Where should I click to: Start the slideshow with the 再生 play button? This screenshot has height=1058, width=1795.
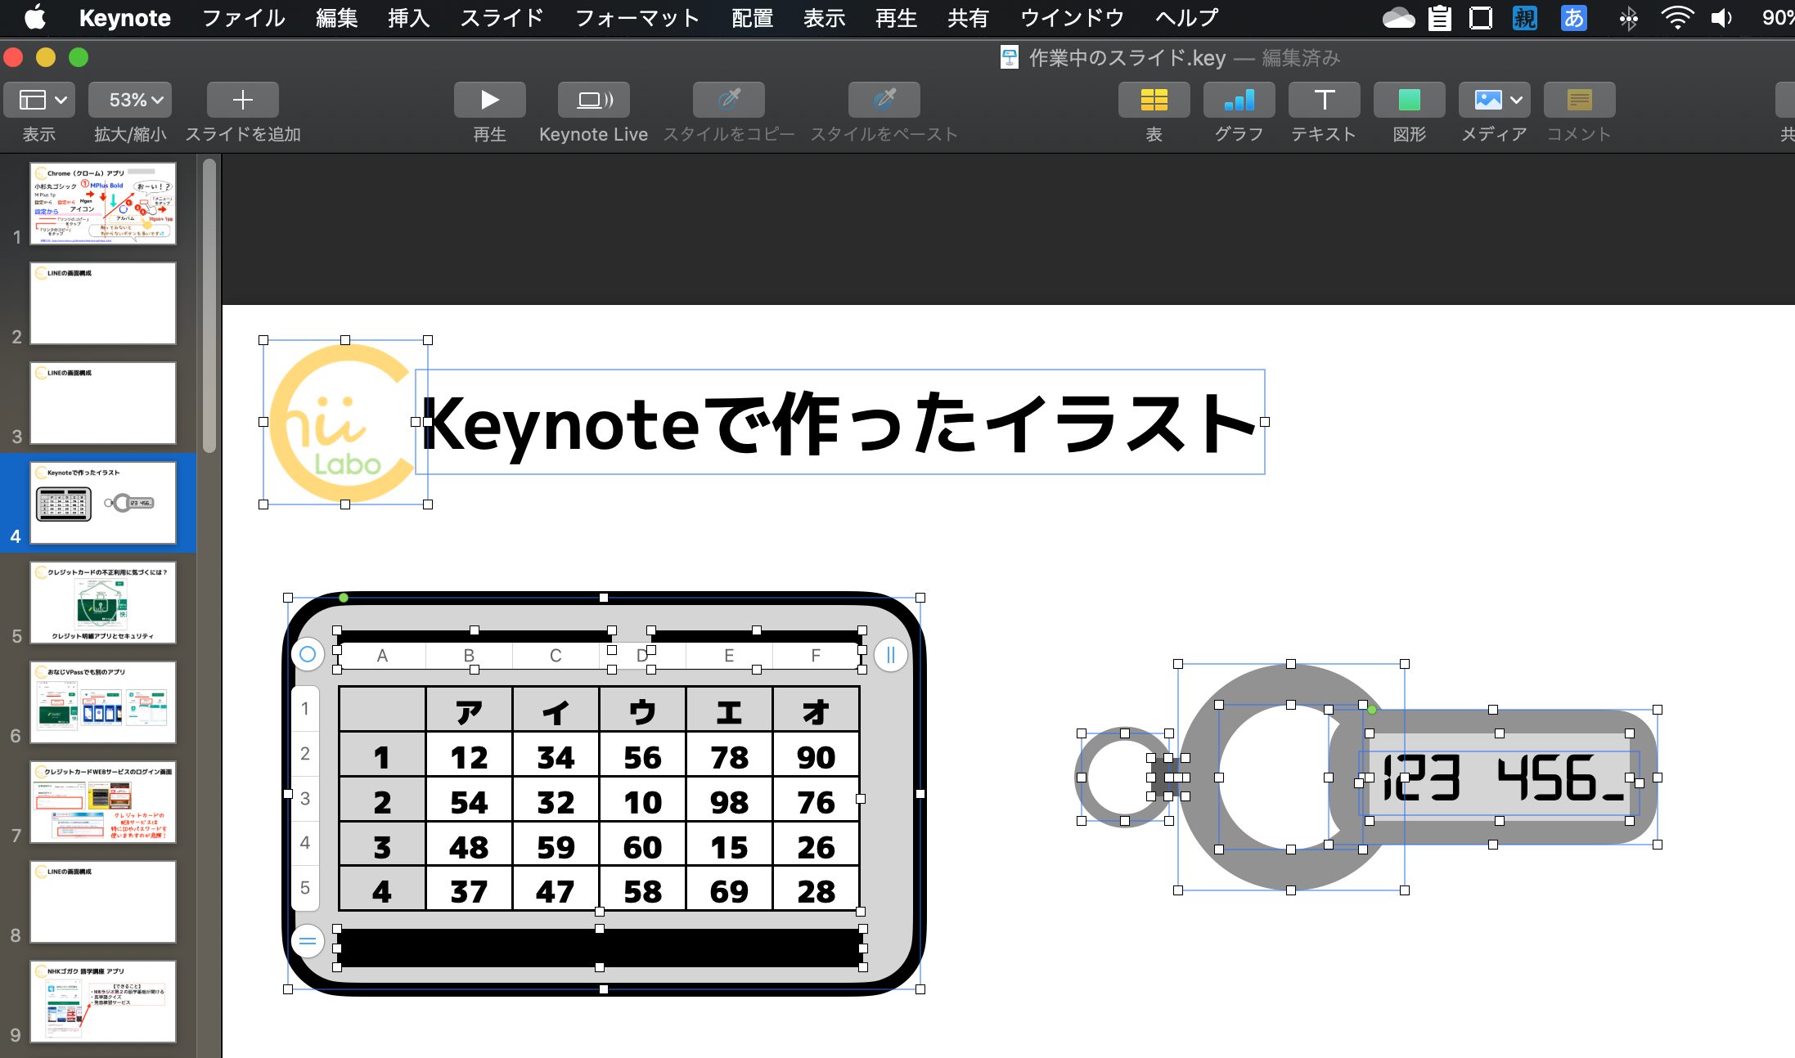pos(489,100)
